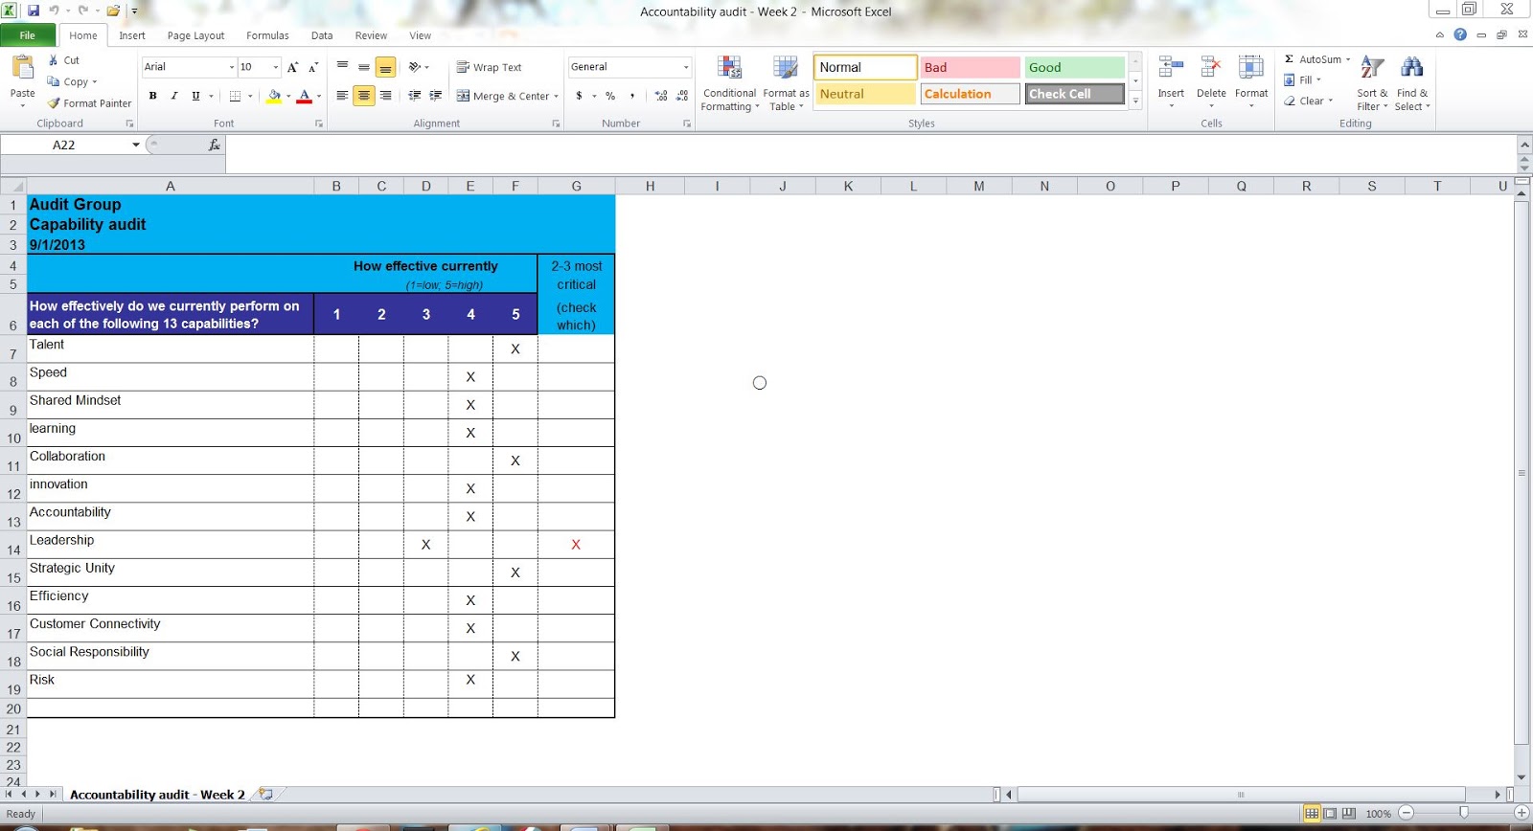This screenshot has height=831, width=1533.
Task: Toggle center horizontal alignment
Action: pos(364,96)
